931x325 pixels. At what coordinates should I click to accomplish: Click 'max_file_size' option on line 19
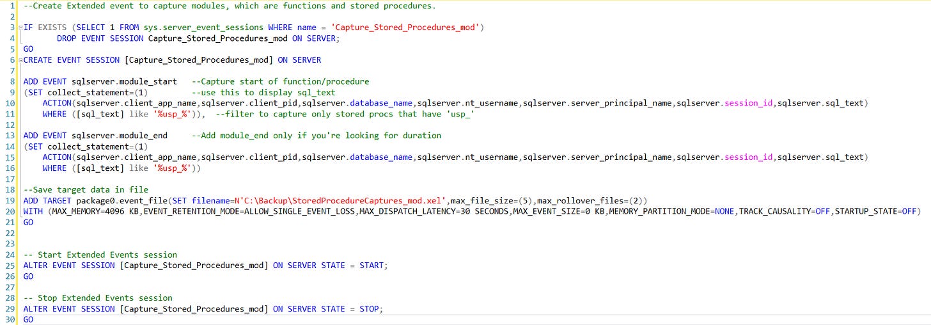(482, 200)
